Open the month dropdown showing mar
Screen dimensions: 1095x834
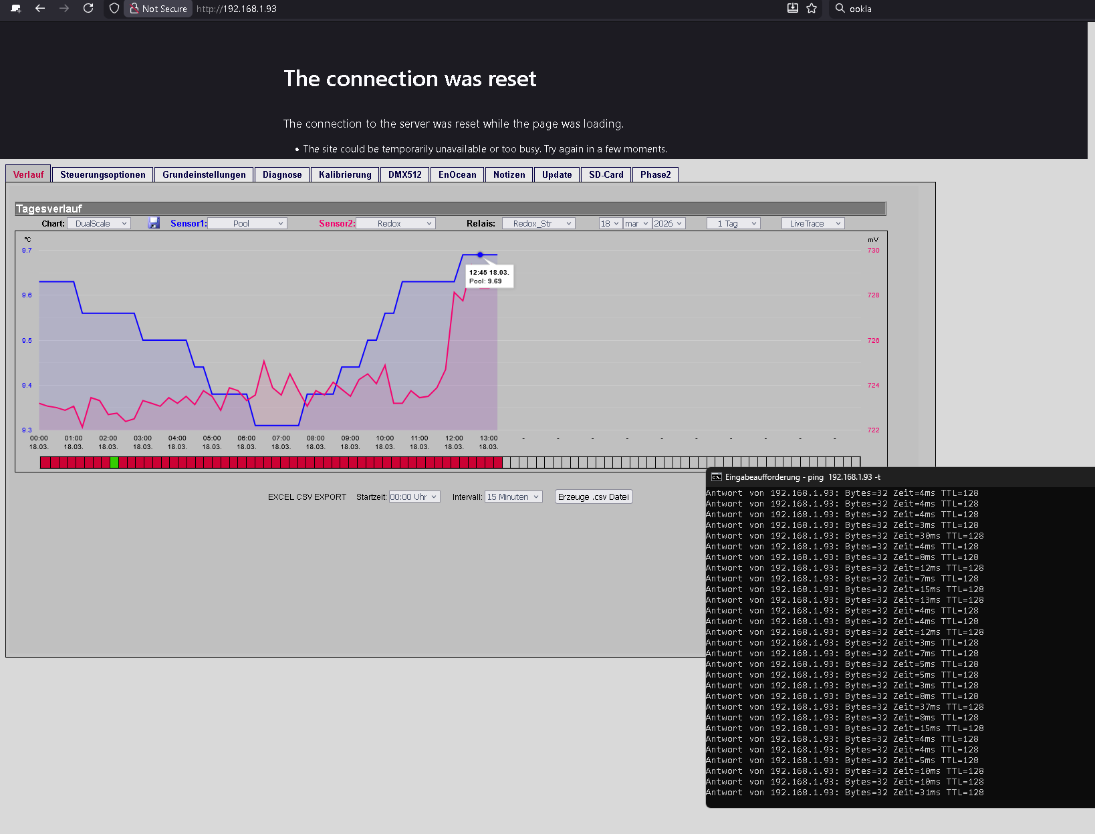click(x=637, y=223)
